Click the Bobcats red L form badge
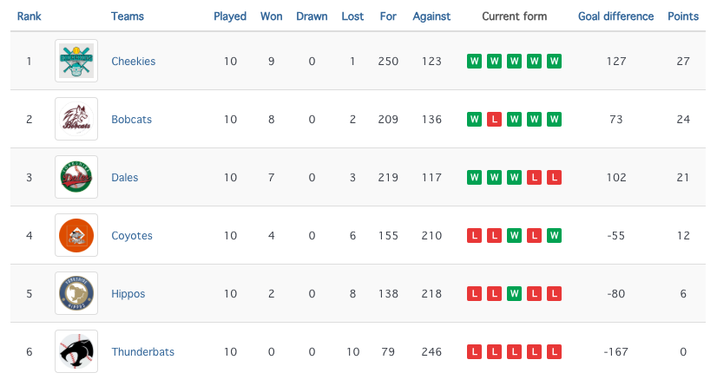The height and width of the screenshot is (386, 717). [494, 119]
